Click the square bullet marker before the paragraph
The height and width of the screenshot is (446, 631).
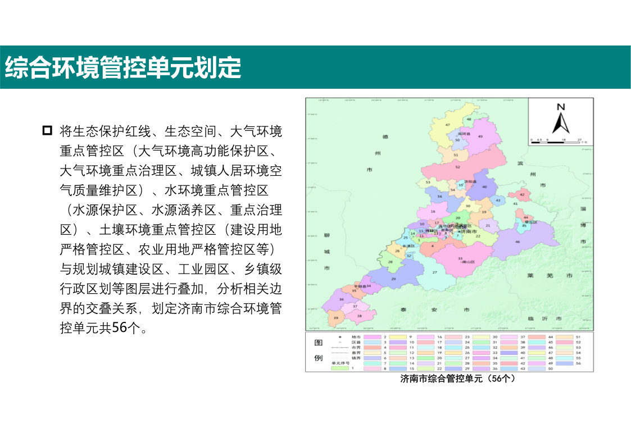[48, 131]
